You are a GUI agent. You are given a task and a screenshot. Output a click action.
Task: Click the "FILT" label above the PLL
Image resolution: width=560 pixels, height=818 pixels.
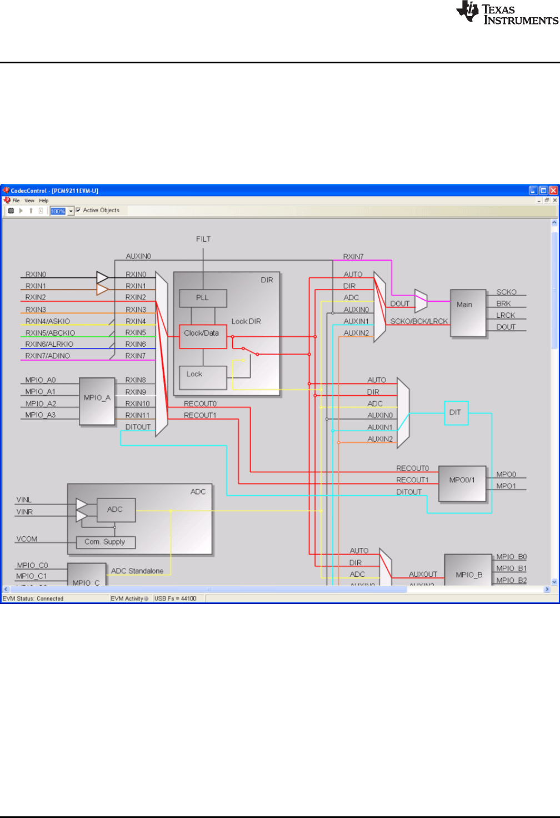(x=203, y=239)
